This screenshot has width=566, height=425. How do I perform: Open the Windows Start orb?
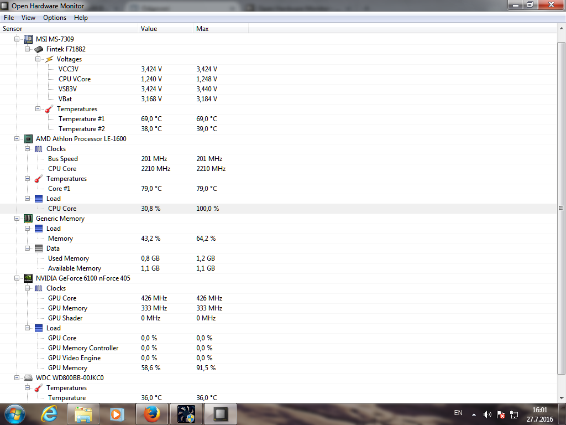15,414
